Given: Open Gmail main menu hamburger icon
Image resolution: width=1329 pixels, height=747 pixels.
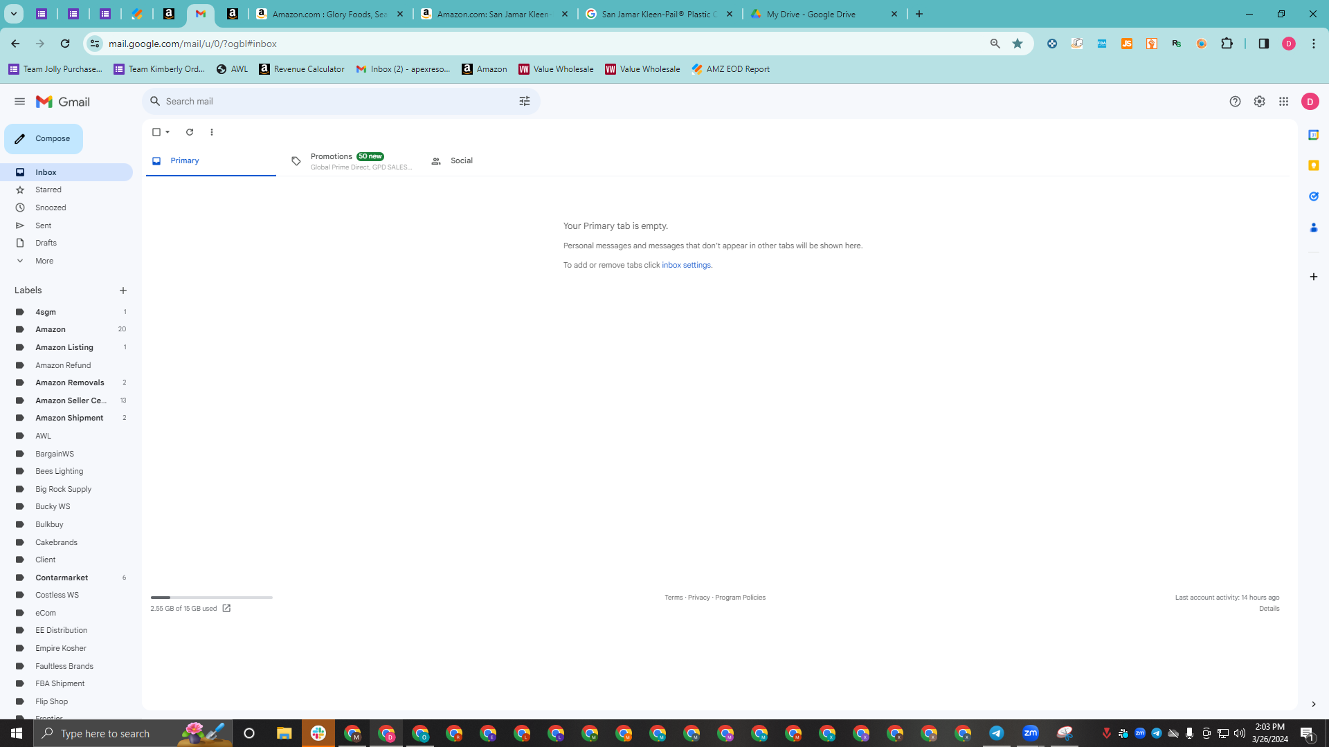Looking at the screenshot, I should pyautogui.click(x=19, y=102).
